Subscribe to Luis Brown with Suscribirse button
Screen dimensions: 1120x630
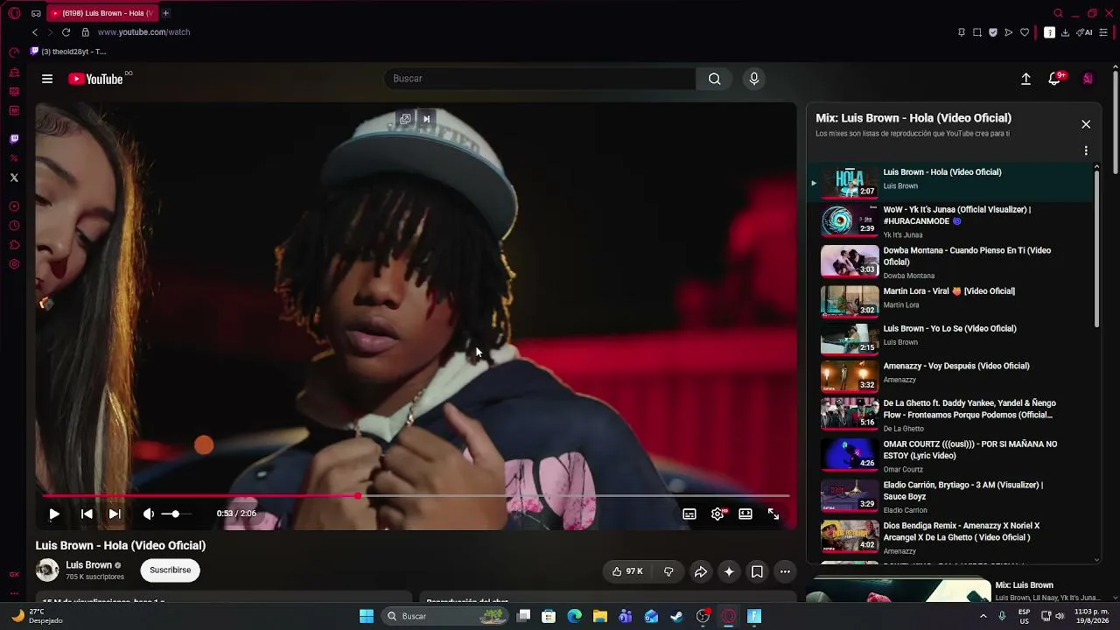tap(170, 570)
